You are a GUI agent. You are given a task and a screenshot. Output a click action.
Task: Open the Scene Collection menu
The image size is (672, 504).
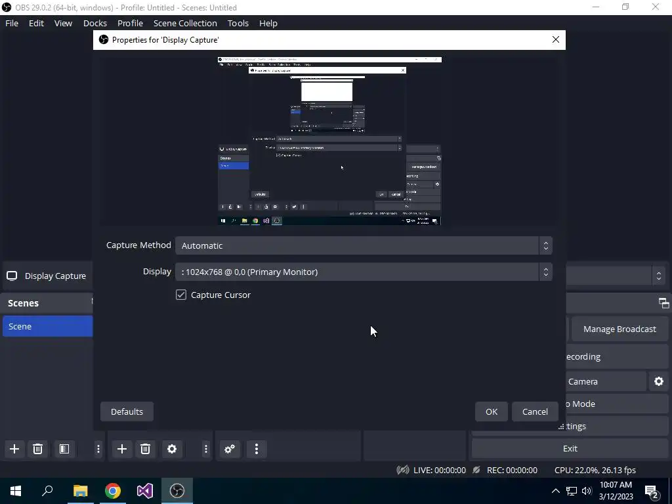coord(185,23)
